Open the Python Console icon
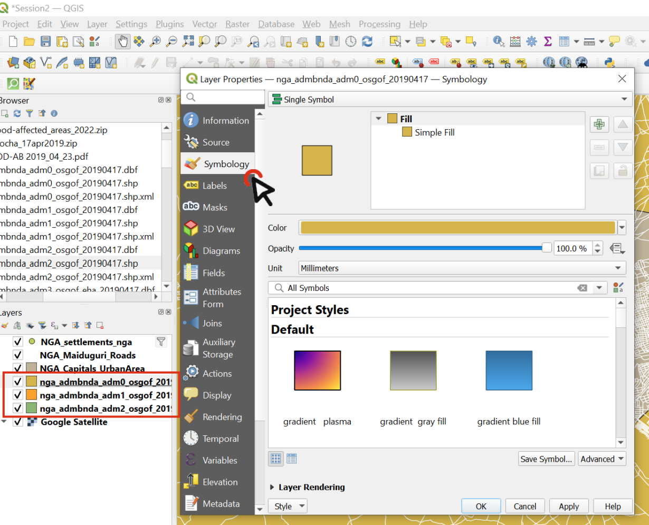This screenshot has height=525, width=649. [x=610, y=63]
